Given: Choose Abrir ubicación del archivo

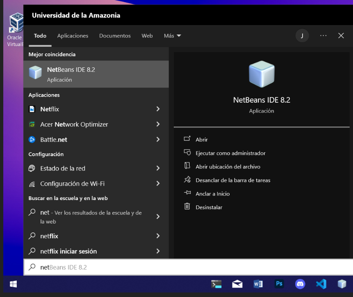Looking at the screenshot, I should tap(228, 167).
